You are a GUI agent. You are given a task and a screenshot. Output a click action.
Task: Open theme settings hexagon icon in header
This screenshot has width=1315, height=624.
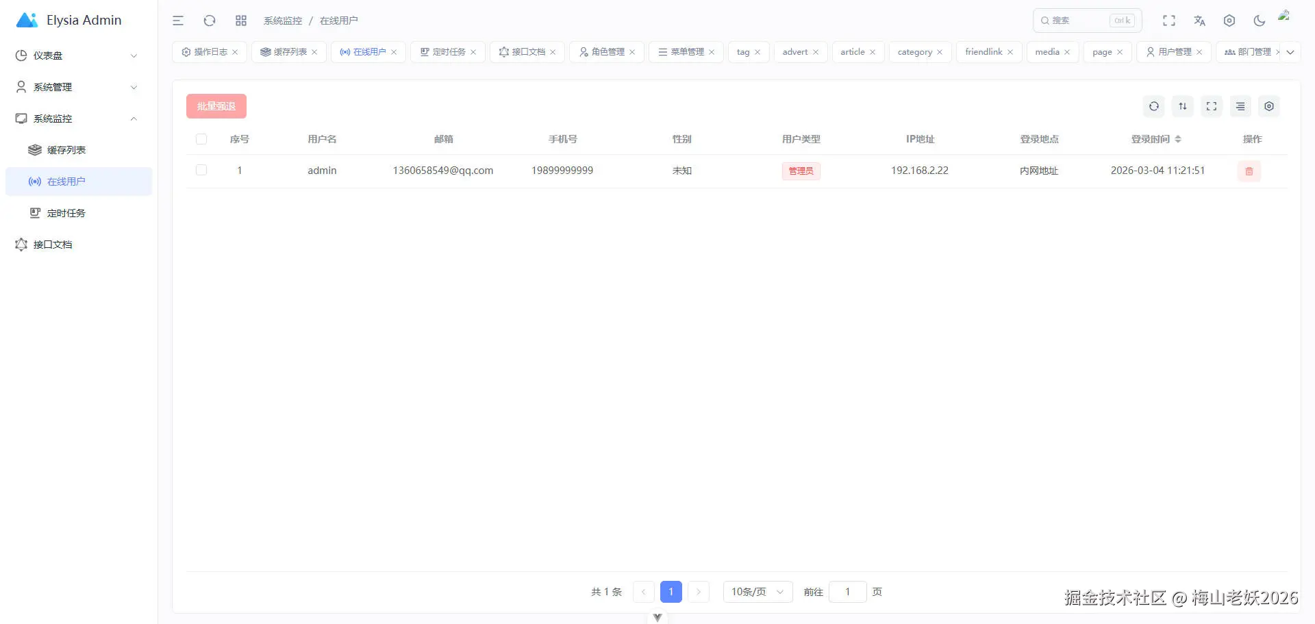tap(1229, 21)
